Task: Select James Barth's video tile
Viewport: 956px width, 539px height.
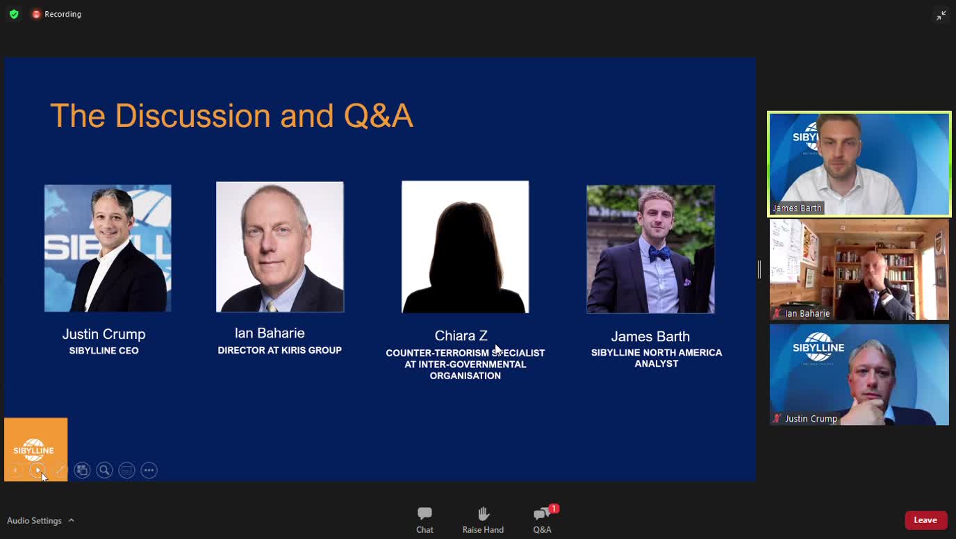Action: tap(859, 164)
